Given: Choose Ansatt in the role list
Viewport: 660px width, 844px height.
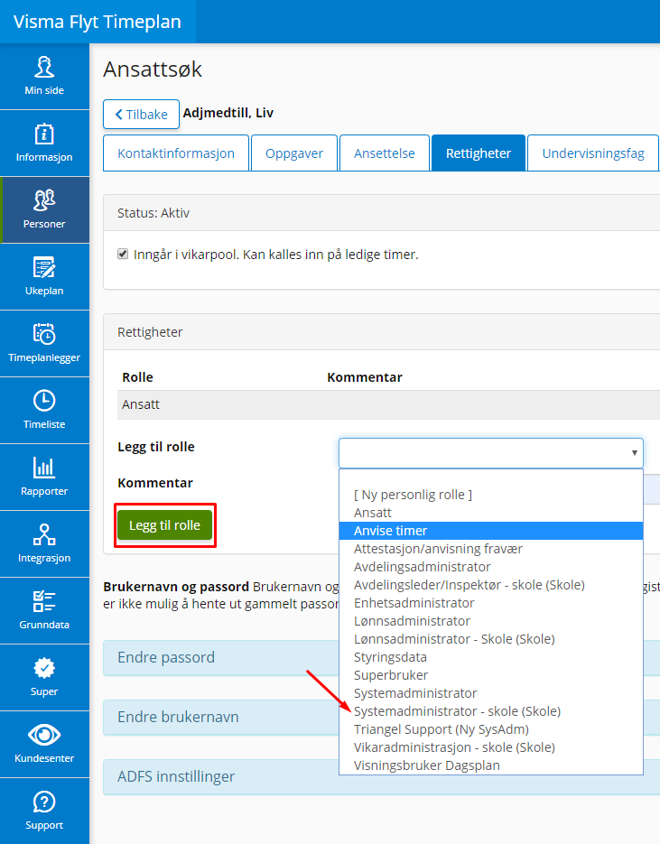Looking at the screenshot, I should pos(491,513).
